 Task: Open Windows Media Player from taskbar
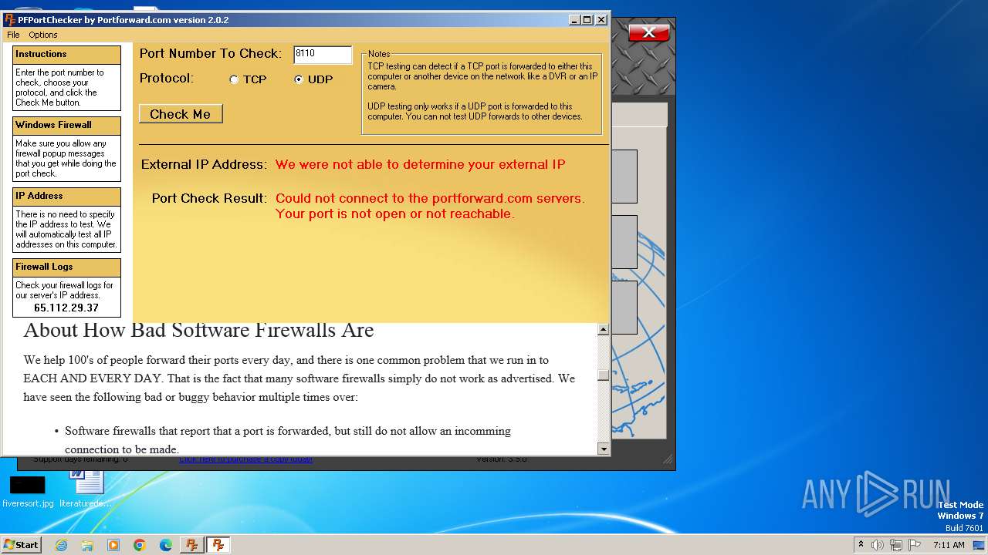113,545
